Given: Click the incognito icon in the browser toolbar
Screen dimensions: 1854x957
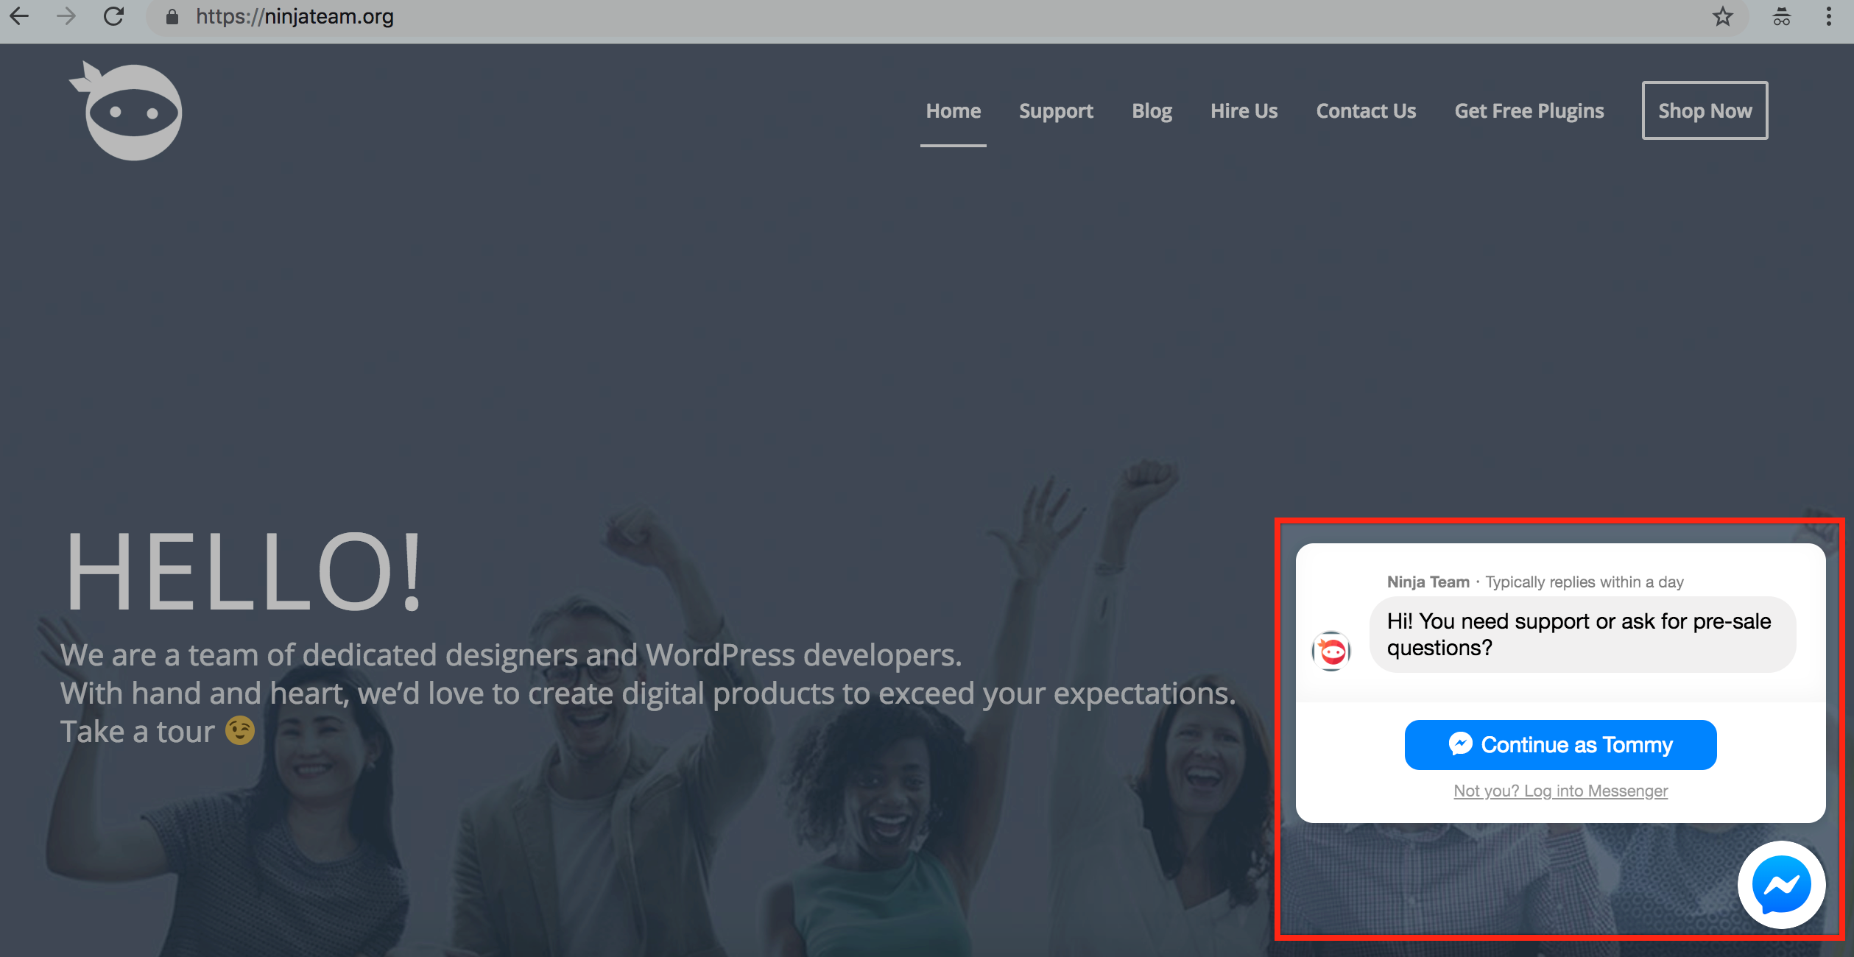Looking at the screenshot, I should point(1782,16).
